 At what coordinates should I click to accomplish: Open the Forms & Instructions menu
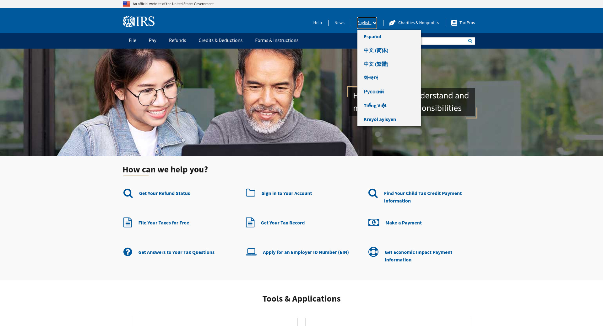(x=276, y=40)
